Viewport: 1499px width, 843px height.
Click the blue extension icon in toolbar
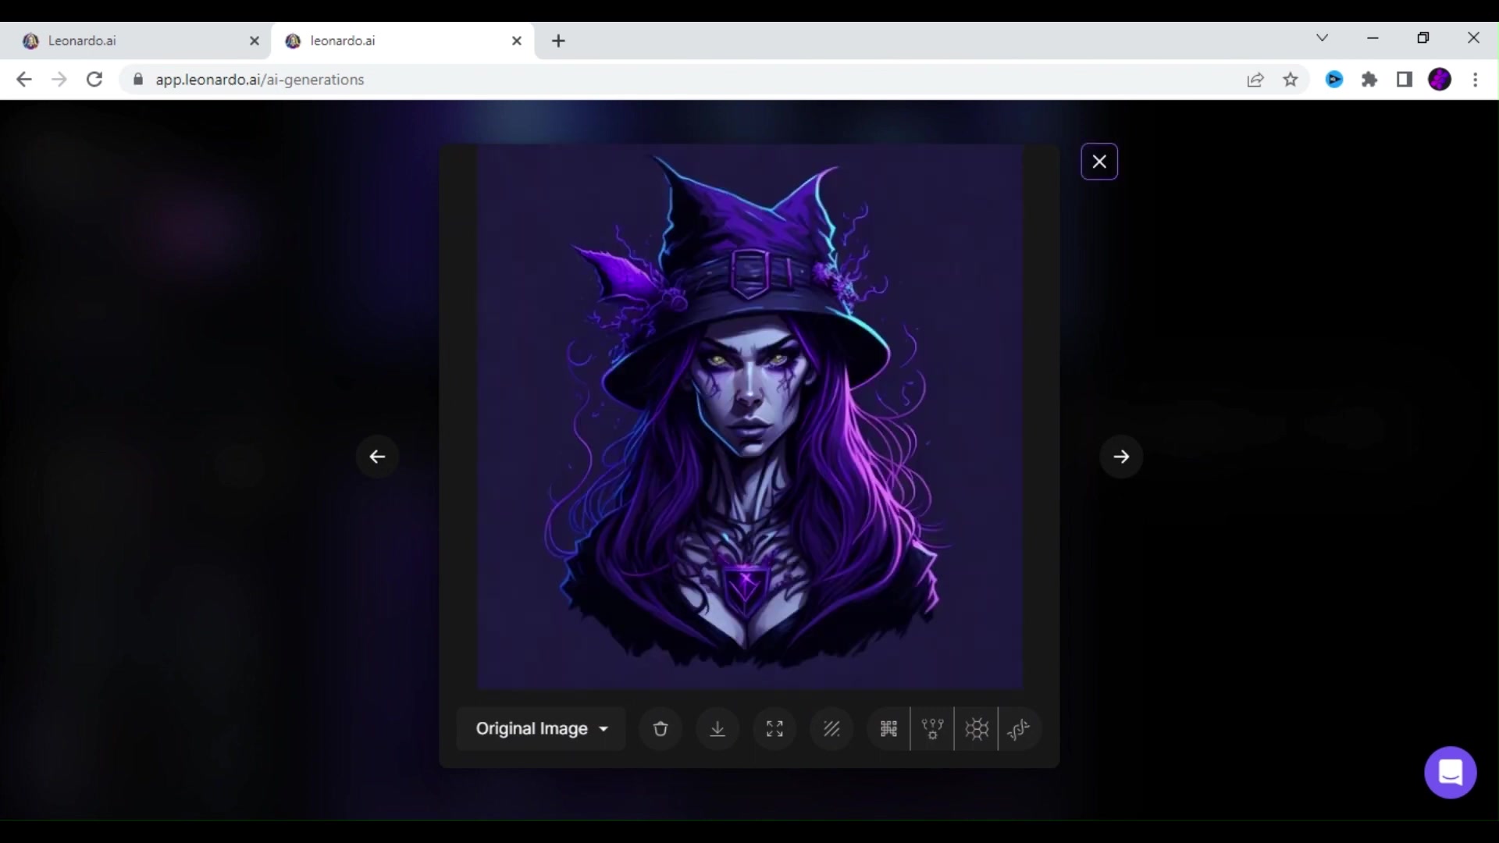tap(1334, 80)
